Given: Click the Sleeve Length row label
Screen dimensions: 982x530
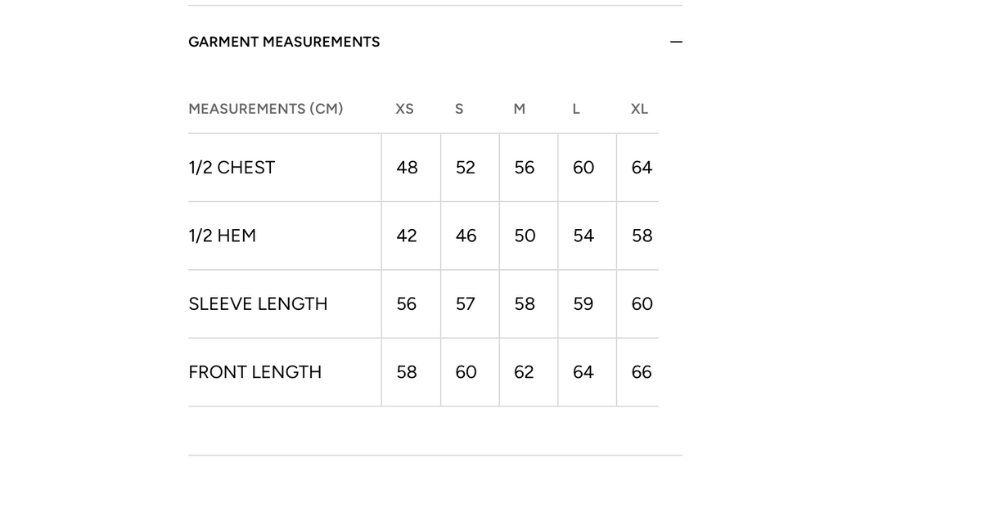Looking at the screenshot, I should [258, 304].
